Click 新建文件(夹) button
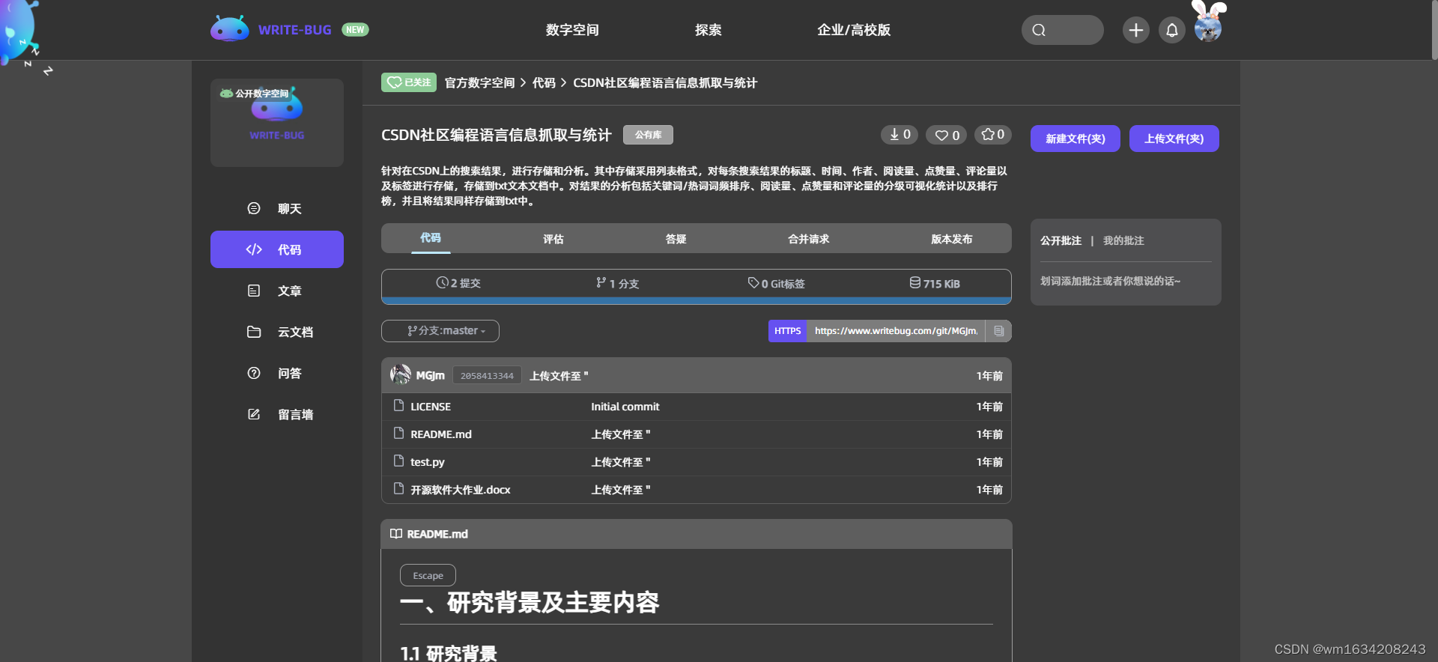Image resolution: width=1438 pixels, height=662 pixels. [1076, 139]
